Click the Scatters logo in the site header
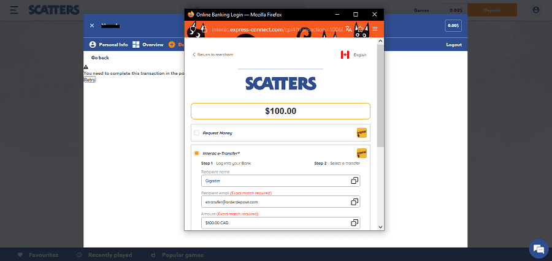This screenshot has height=261, width=552. click(54, 10)
